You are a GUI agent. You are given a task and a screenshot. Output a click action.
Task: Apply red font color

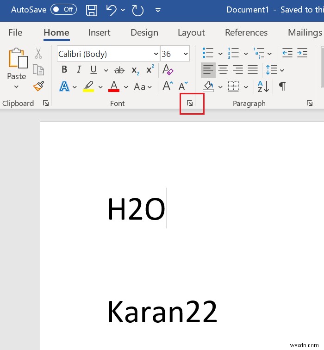pyautogui.click(x=114, y=86)
